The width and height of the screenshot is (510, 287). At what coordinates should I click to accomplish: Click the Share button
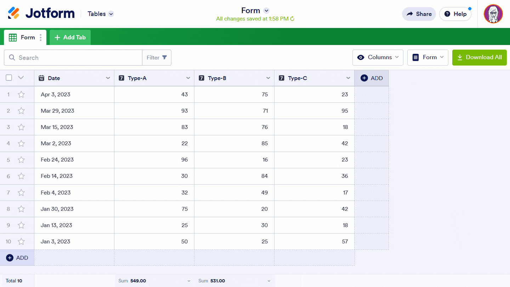(x=419, y=14)
